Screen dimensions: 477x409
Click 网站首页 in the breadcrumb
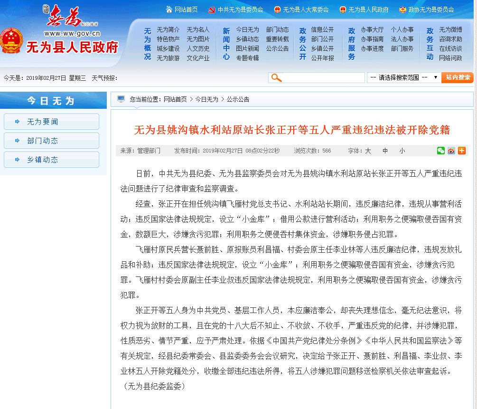click(x=175, y=99)
